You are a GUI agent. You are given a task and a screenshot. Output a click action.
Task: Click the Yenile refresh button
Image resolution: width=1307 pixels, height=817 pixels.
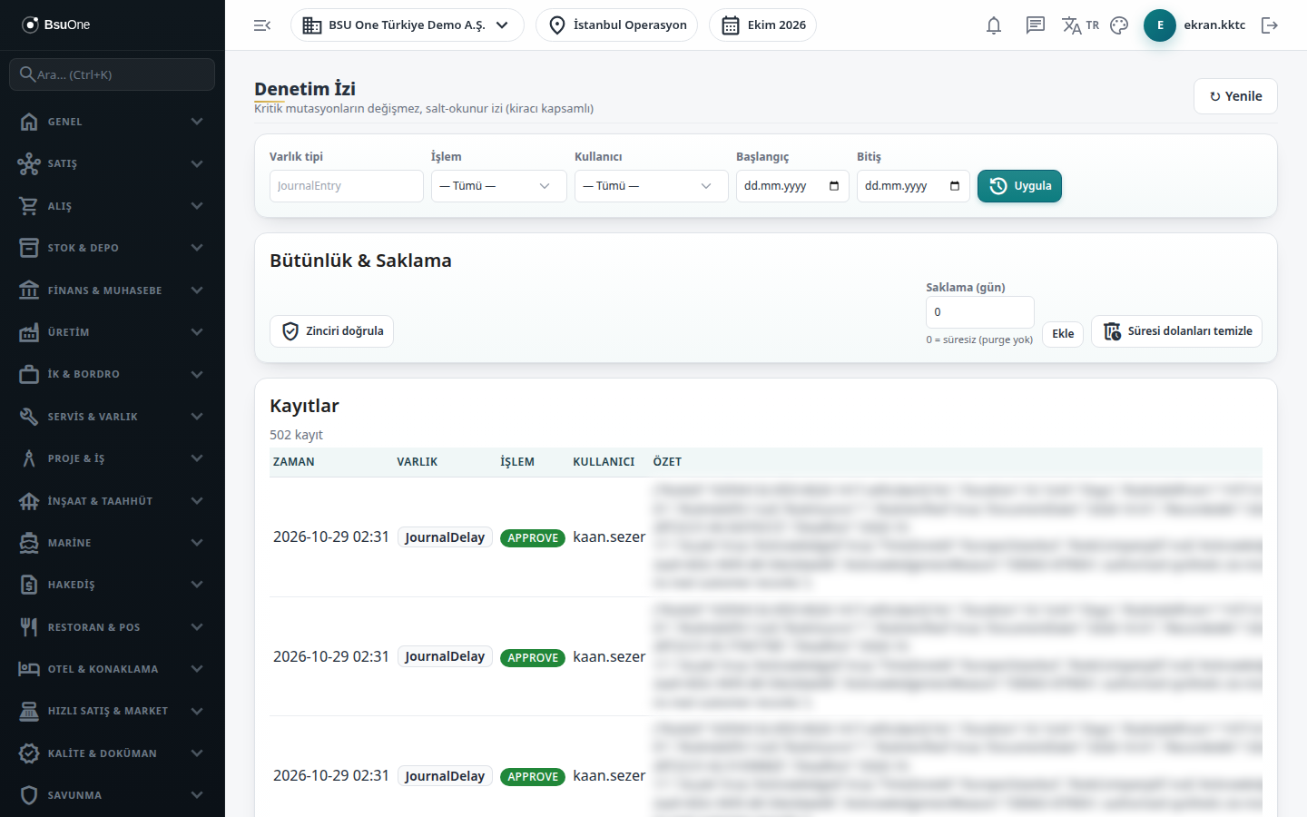pos(1235,96)
